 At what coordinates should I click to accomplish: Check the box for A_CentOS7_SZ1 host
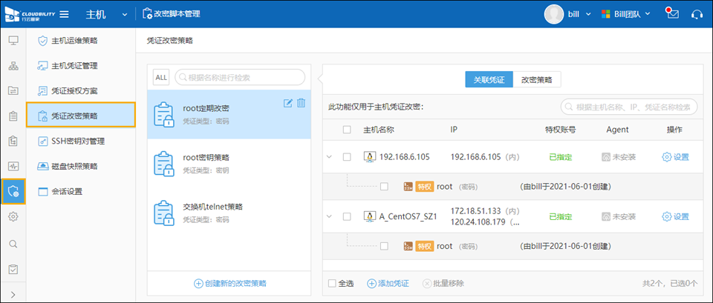(347, 216)
